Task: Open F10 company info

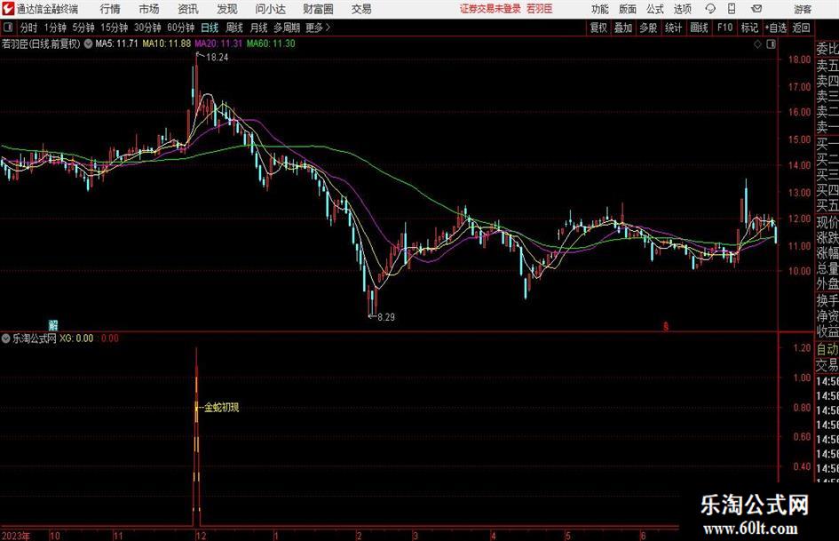Action: [x=725, y=28]
